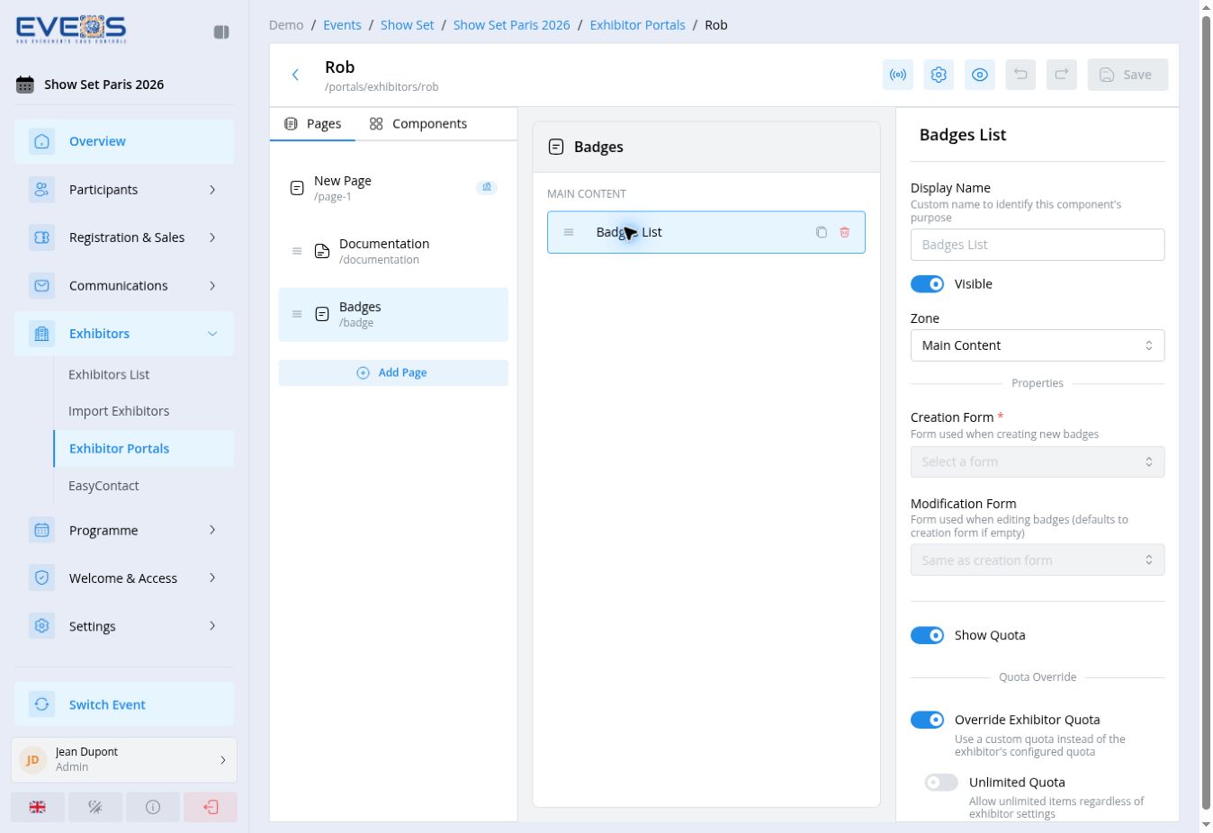1213x833 pixels.
Task: Switch to the Components tab
Action: 418,124
